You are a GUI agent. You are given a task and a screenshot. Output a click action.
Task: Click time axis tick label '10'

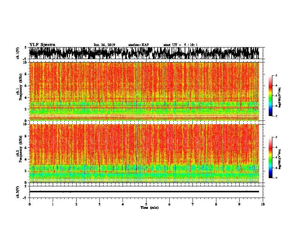(263, 204)
